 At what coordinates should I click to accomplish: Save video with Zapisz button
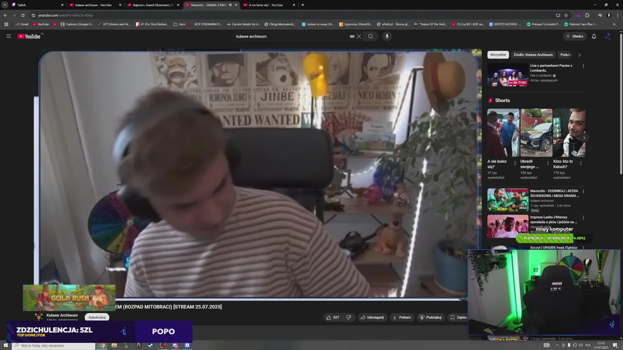point(458,317)
